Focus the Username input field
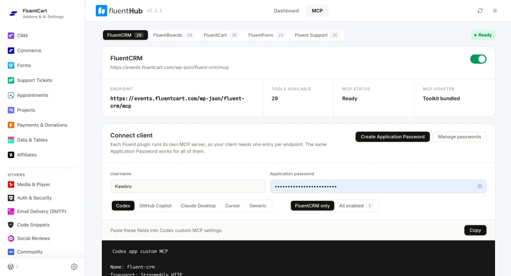The height and width of the screenshot is (276, 511). pos(188,186)
